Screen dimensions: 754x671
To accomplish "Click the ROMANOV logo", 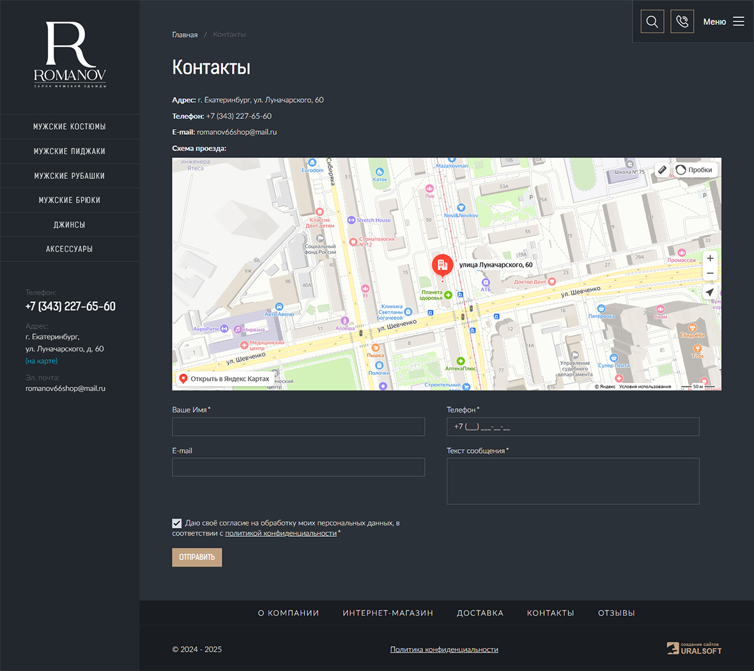I will 70,55.
